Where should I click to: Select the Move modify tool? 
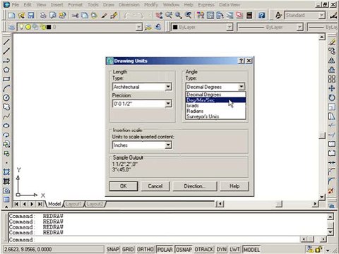pyautogui.click(x=332, y=88)
